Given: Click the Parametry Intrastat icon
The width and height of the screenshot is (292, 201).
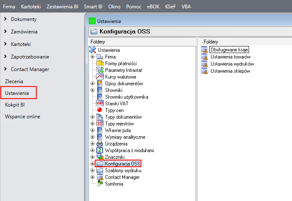Looking at the screenshot, I should coord(100,70).
